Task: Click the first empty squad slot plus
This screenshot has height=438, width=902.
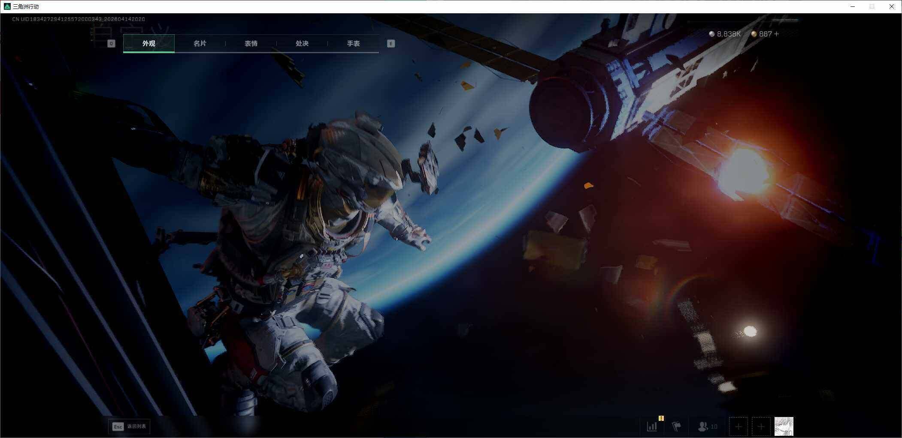Action: click(x=738, y=426)
